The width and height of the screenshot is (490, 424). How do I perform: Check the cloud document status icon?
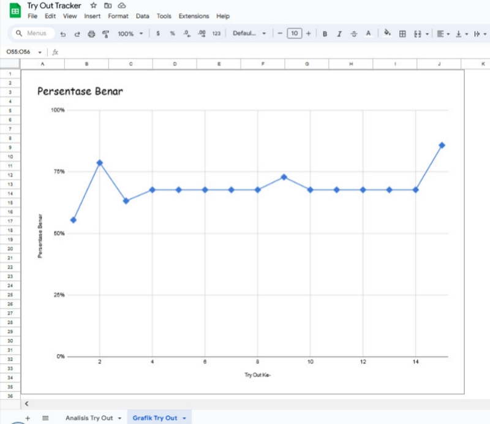coord(122,6)
